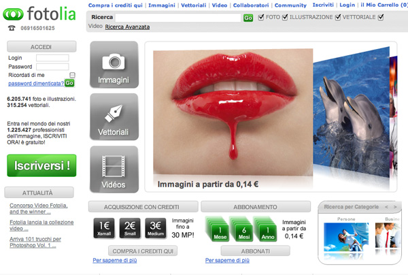Click the green Iscriversi button
This screenshot has width=408, height=275.
[41, 165]
